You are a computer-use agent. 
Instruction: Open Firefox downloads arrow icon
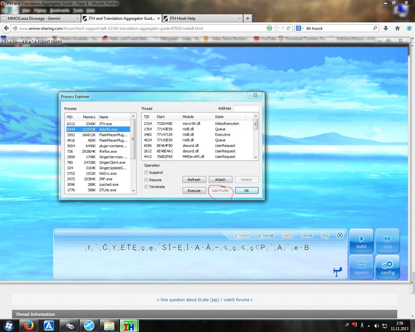coord(386,28)
